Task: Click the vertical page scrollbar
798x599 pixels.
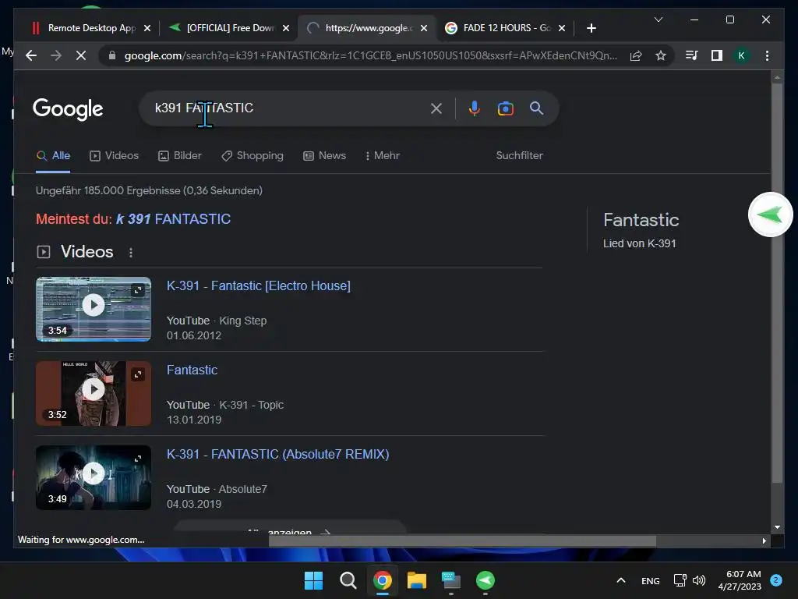Action: (x=777, y=282)
